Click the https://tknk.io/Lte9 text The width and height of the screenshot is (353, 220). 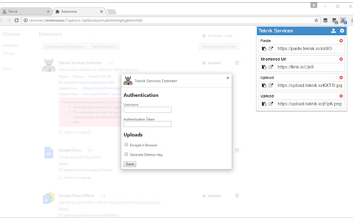click(x=296, y=67)
